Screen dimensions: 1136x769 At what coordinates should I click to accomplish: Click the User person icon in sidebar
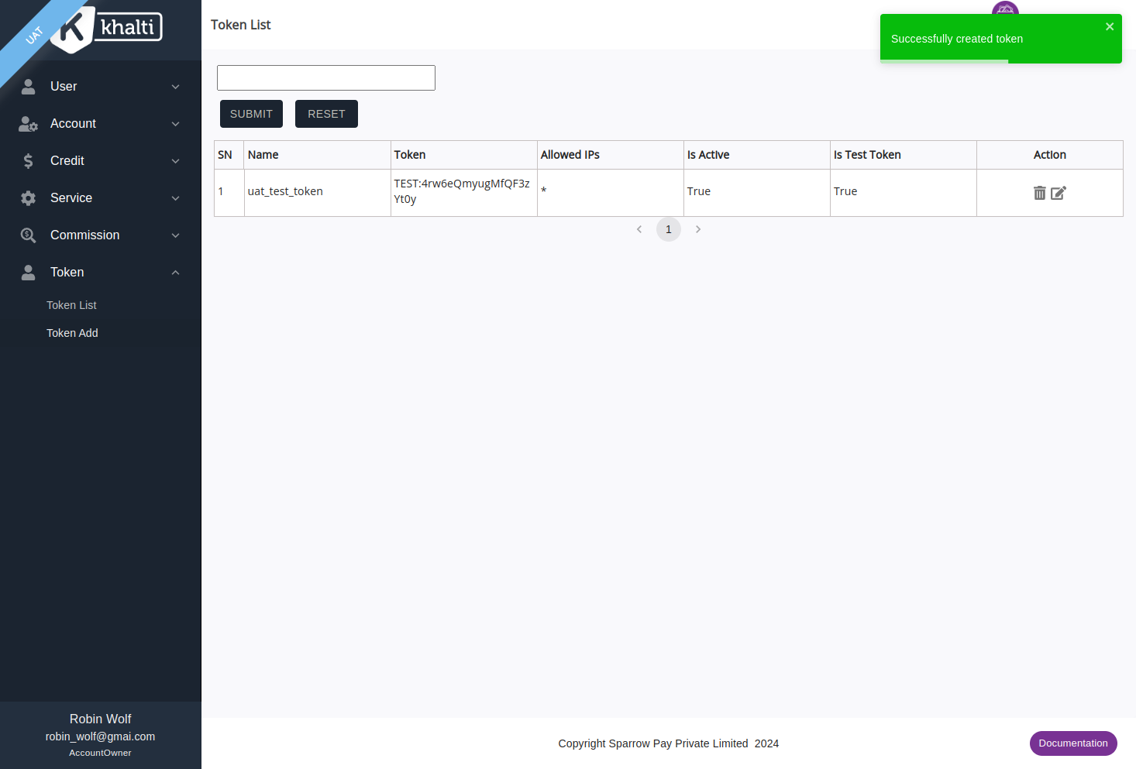(x=29, y=87)
